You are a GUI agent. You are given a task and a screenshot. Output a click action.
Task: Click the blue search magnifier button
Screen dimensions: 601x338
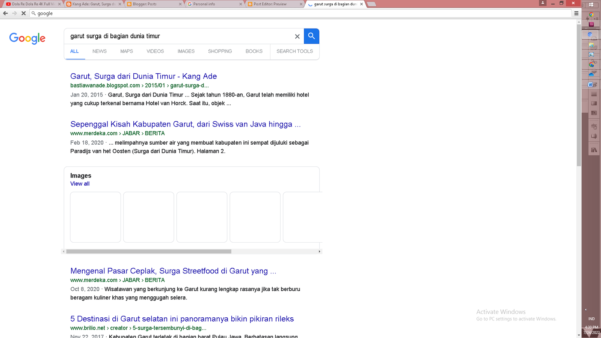pyautogui.click(x=311, y=36)
